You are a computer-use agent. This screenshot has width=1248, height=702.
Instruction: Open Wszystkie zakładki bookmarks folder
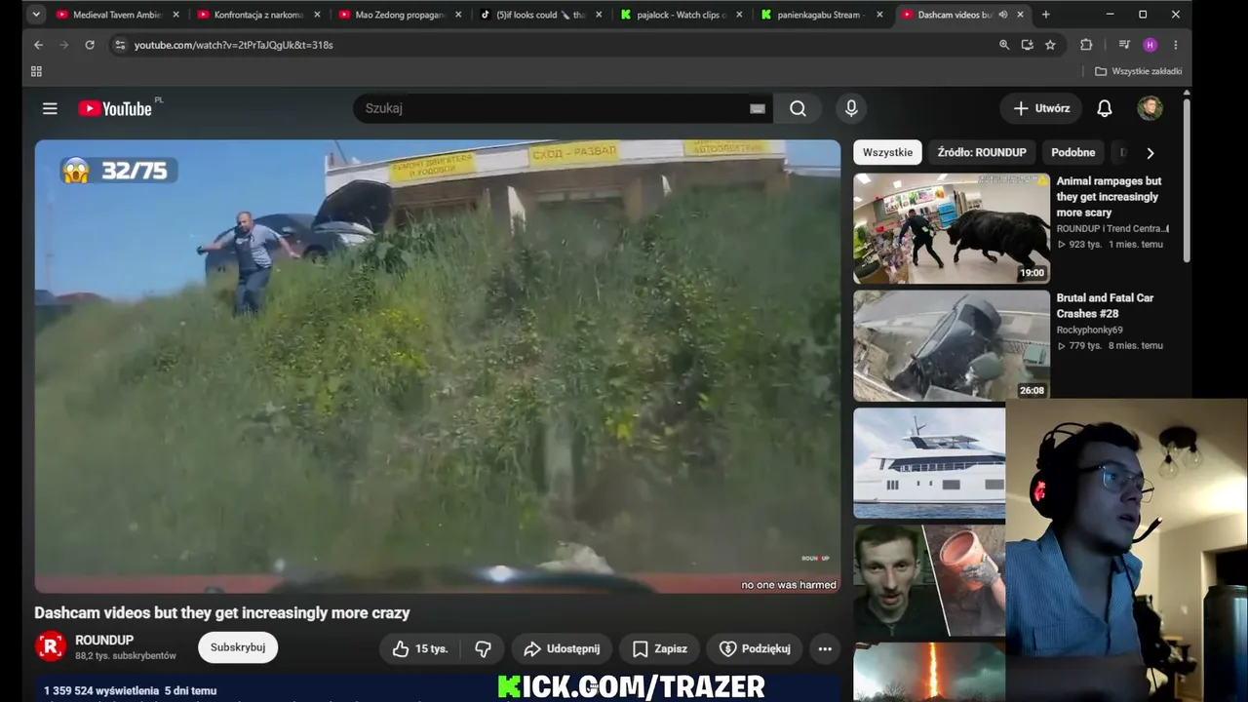click(x=1139, y=71)
